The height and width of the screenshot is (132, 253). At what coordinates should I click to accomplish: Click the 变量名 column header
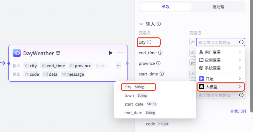(x=145, y=33)
